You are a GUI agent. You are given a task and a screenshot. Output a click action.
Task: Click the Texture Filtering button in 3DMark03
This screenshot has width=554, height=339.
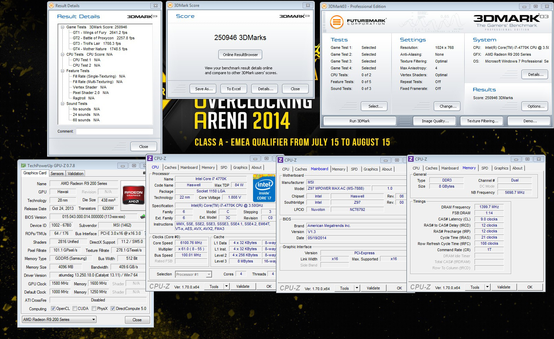click(482, 121)
